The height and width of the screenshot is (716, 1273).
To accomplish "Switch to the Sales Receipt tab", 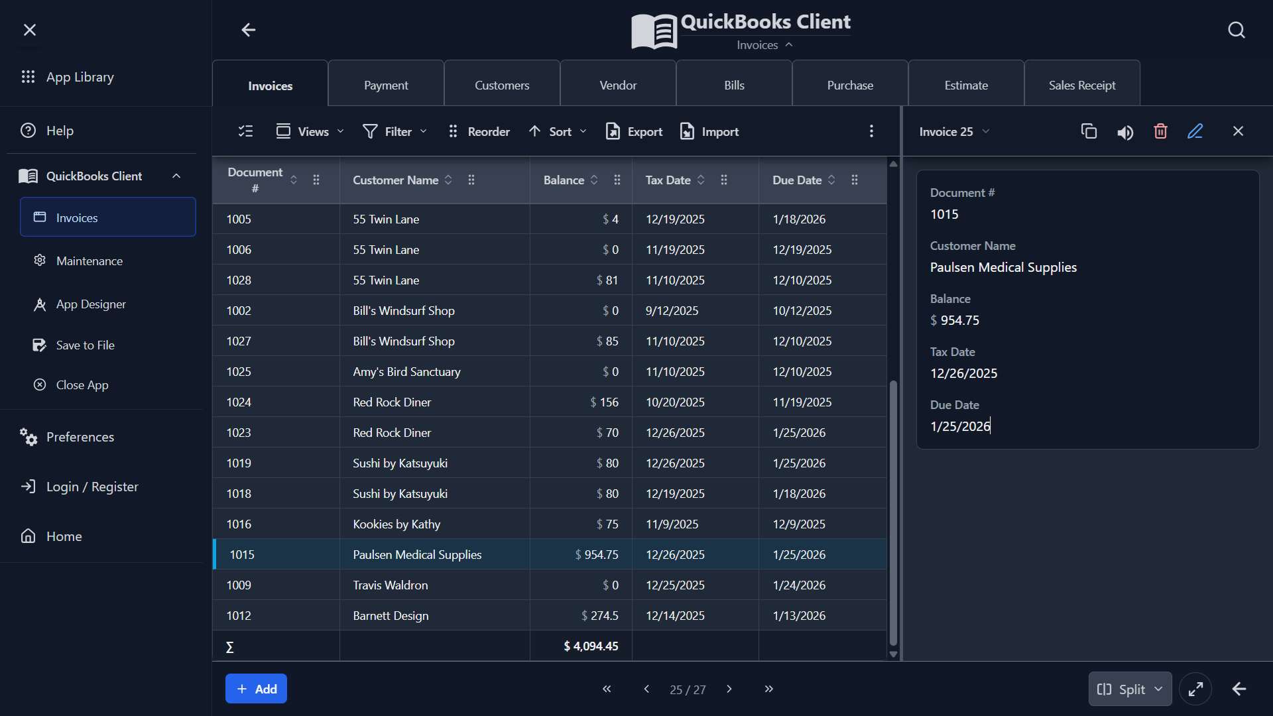I will coord(1082,84).
